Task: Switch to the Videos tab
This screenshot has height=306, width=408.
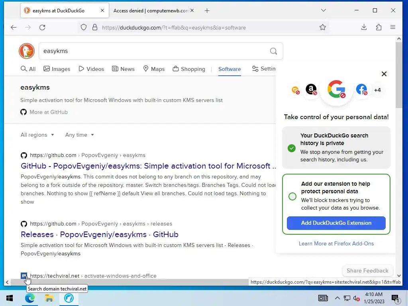Action: click(x=91, y=69)
